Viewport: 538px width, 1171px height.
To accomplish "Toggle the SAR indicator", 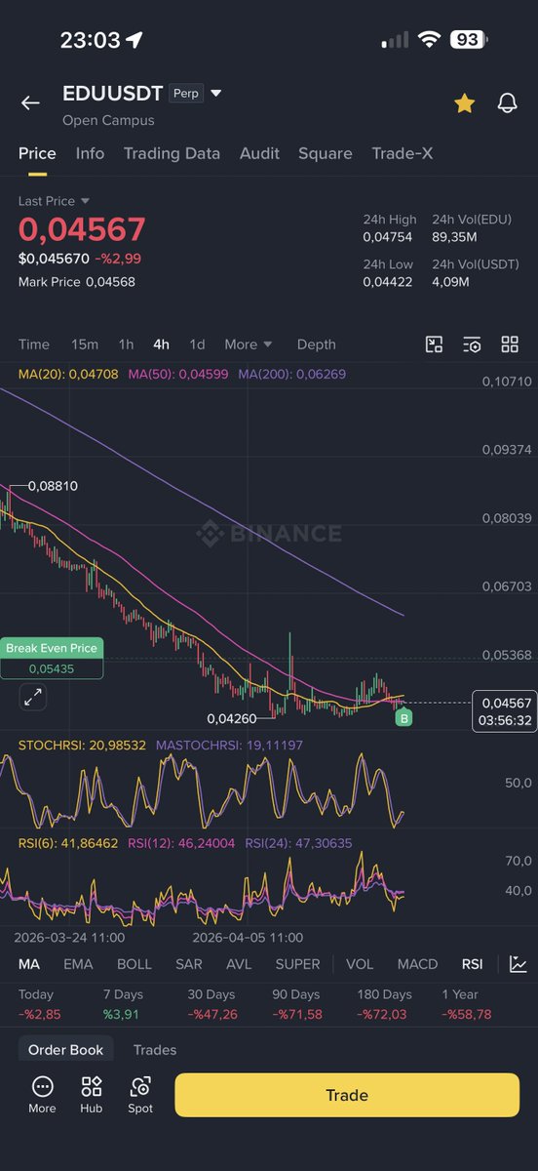I will [x=189, y=964].
